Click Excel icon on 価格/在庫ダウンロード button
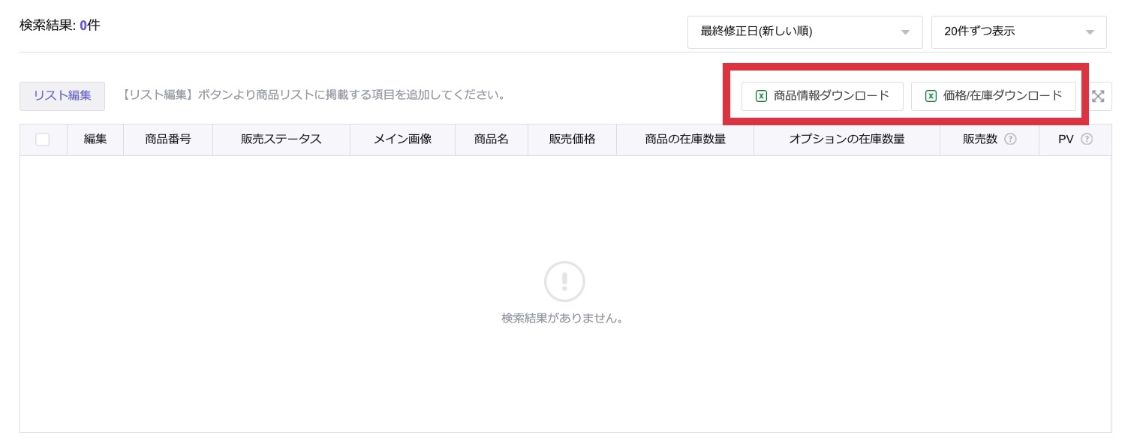Viewport: 1125px width, 447px height. tap(931, 96)
